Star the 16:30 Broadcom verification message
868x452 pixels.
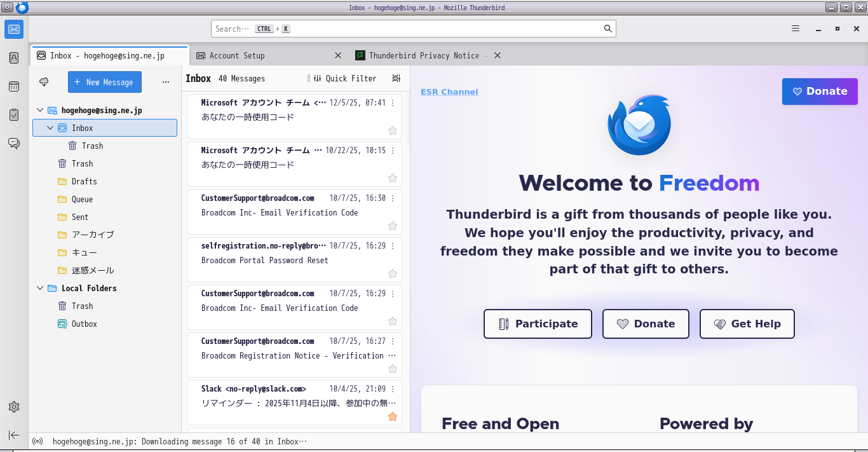tap(393, 226)
